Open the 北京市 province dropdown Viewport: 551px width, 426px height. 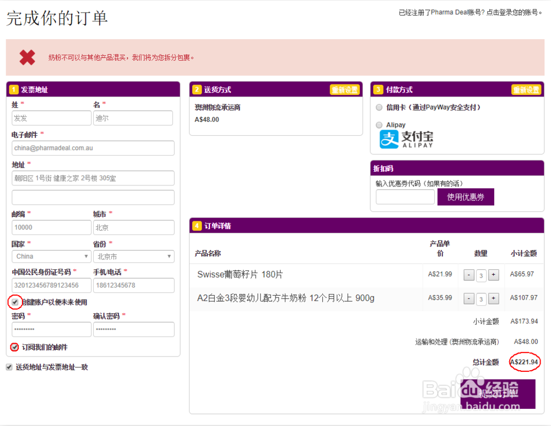pyautogui.click(x=133, y=256)
